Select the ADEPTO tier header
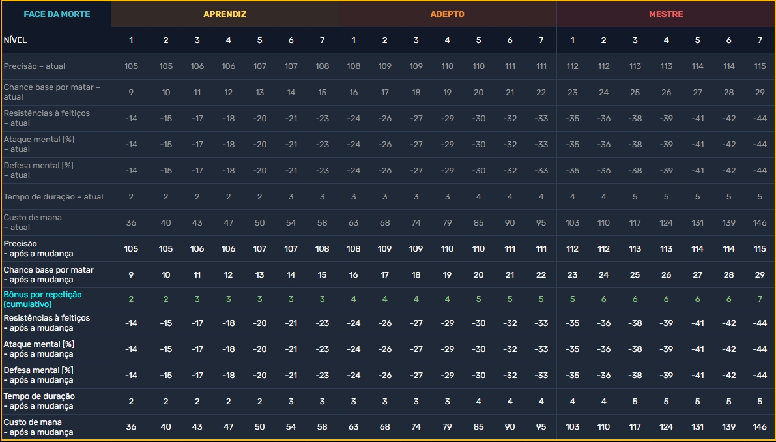 point(447,14)
